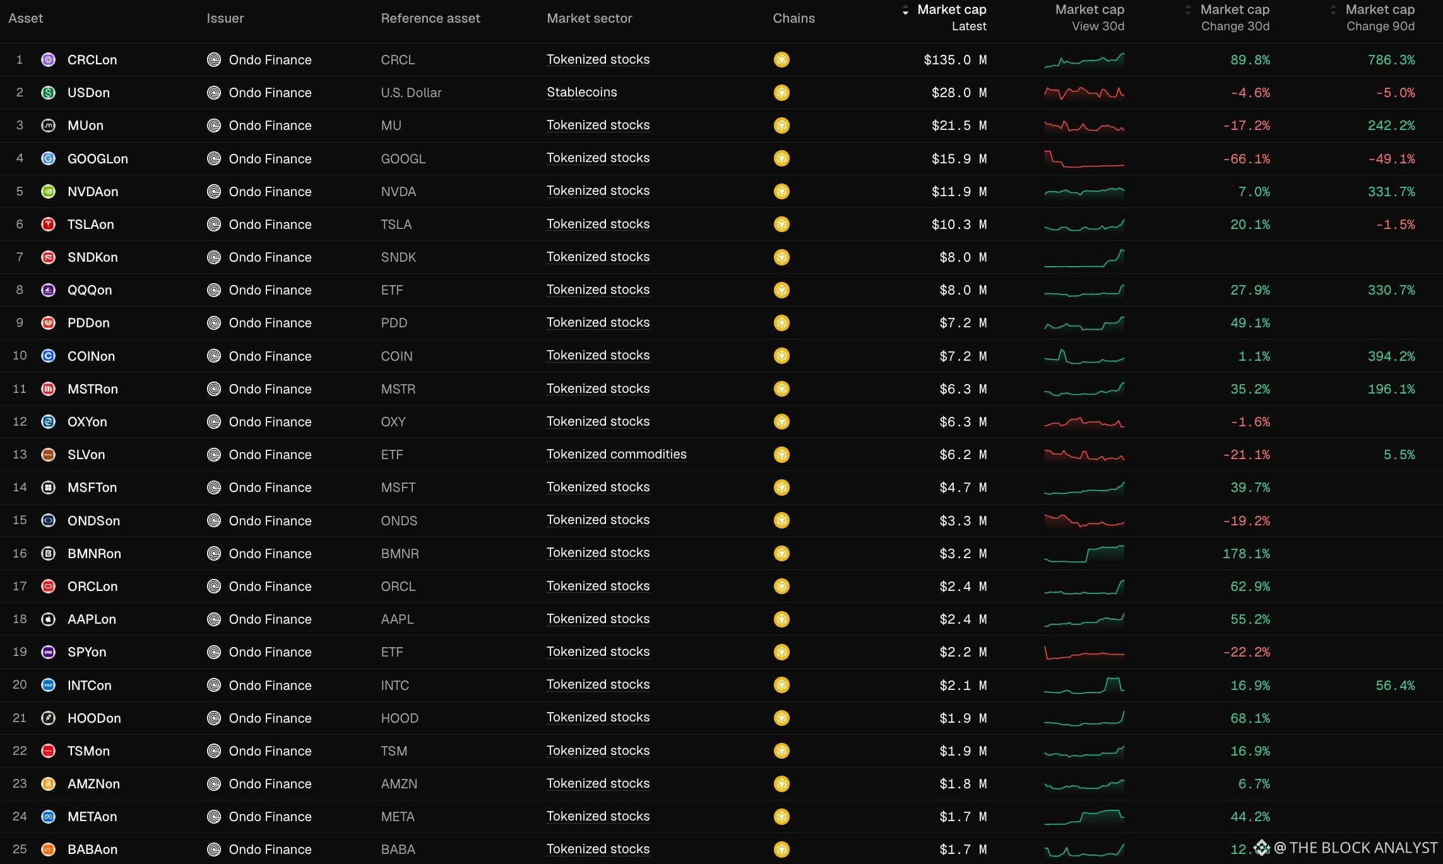The width and height of the screenshot is (1443, 864).
Task: Click the HOOD reference asset cell
Action: pos(400,718)
